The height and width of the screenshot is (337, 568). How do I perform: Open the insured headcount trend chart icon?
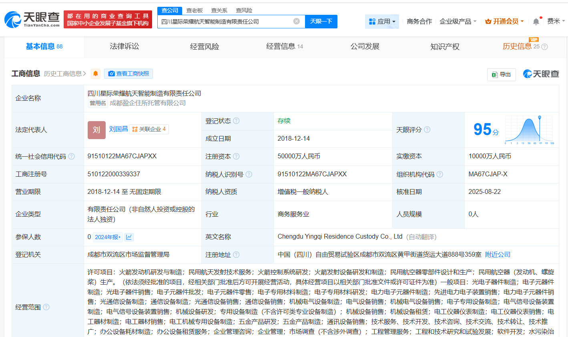coord(129,237)
